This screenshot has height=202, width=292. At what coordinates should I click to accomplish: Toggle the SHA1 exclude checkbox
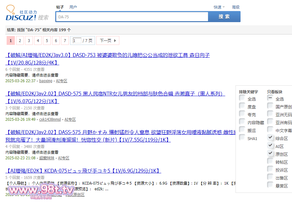tap(242, 138)
